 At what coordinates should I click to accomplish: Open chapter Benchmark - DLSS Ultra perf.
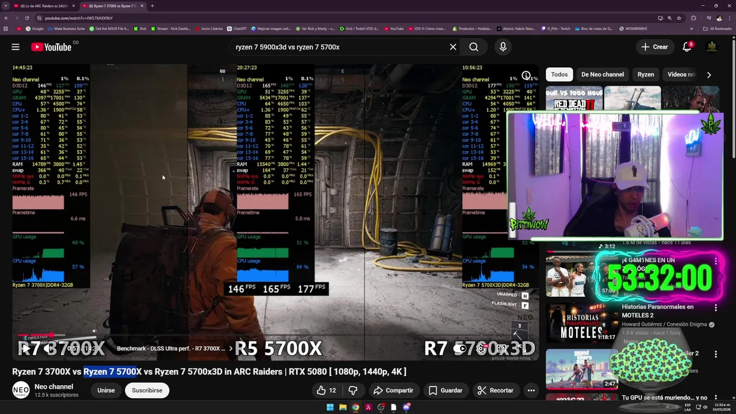coord(174,348)
